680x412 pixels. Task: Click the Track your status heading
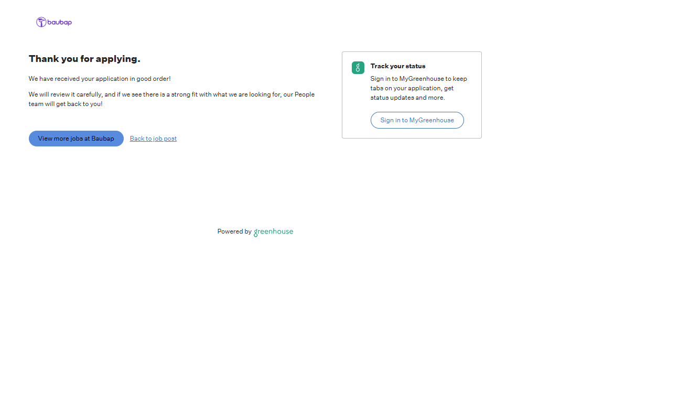[x=397, y=66]
